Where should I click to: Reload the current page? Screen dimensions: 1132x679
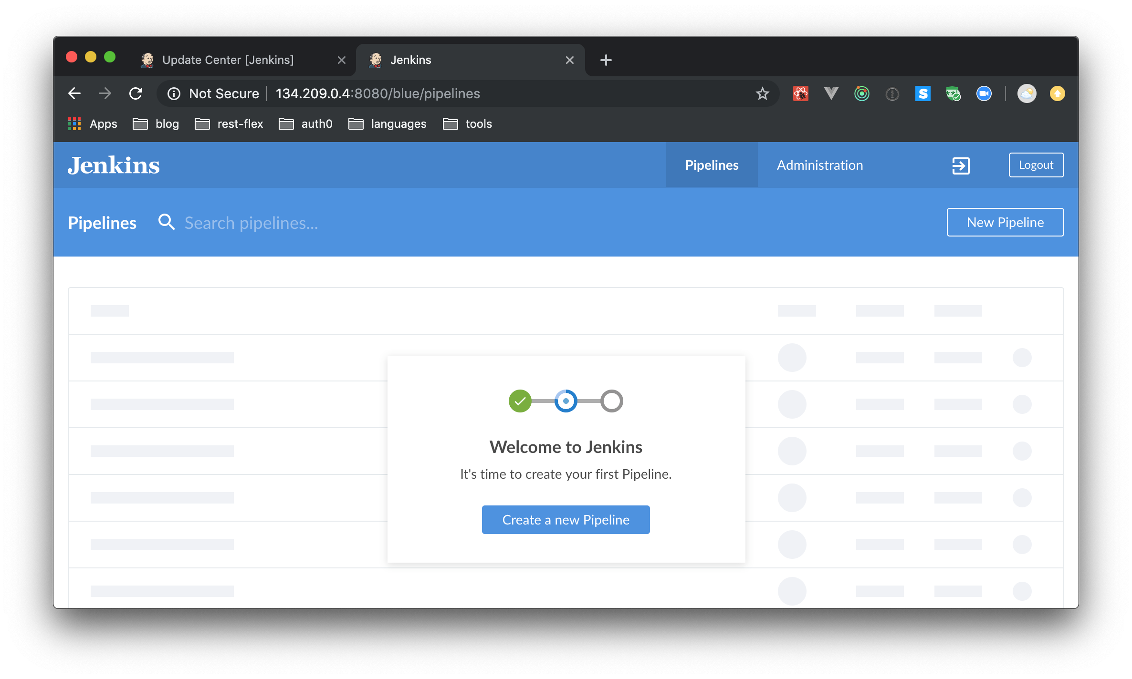point(136,93)
